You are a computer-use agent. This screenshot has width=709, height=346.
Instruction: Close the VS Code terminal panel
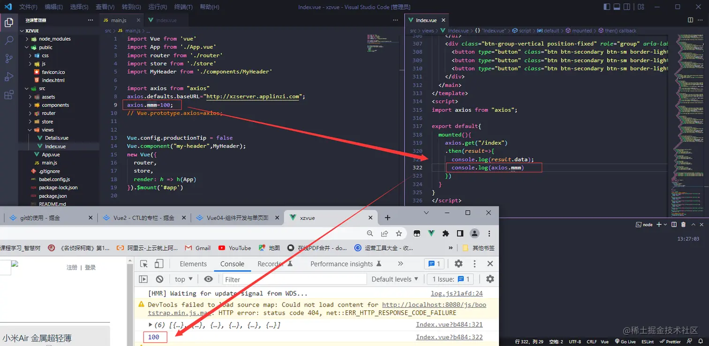[701, 225]
